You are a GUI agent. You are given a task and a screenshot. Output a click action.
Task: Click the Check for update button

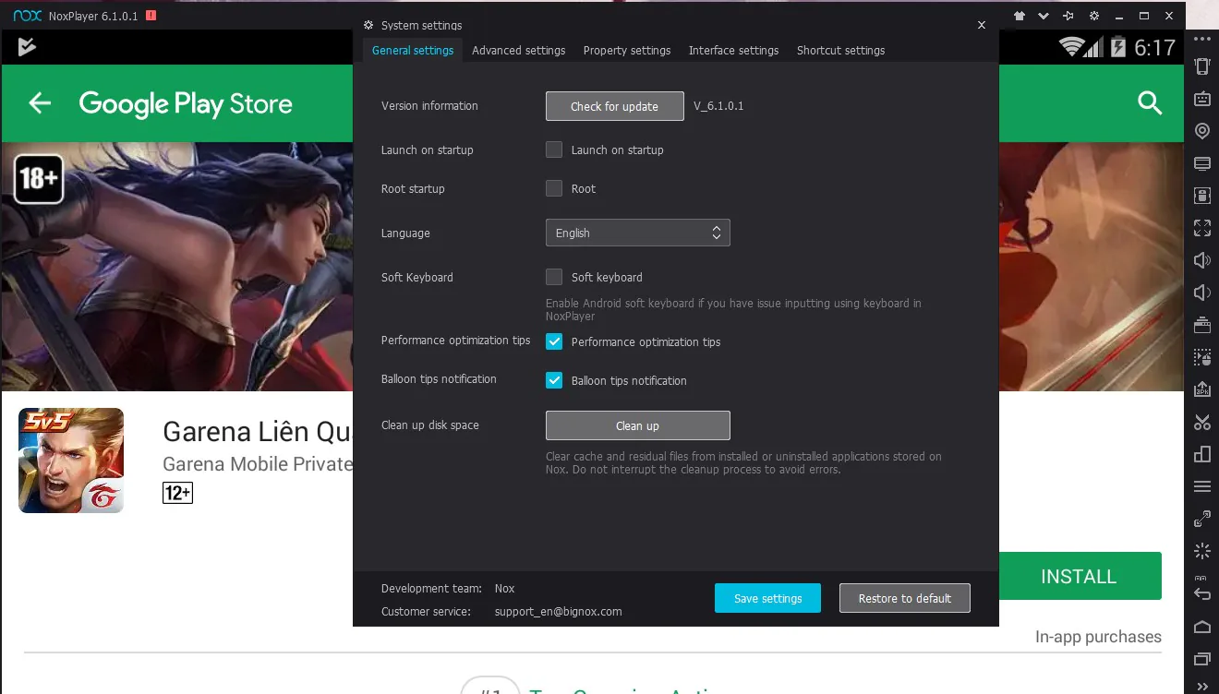coord(615,106)
